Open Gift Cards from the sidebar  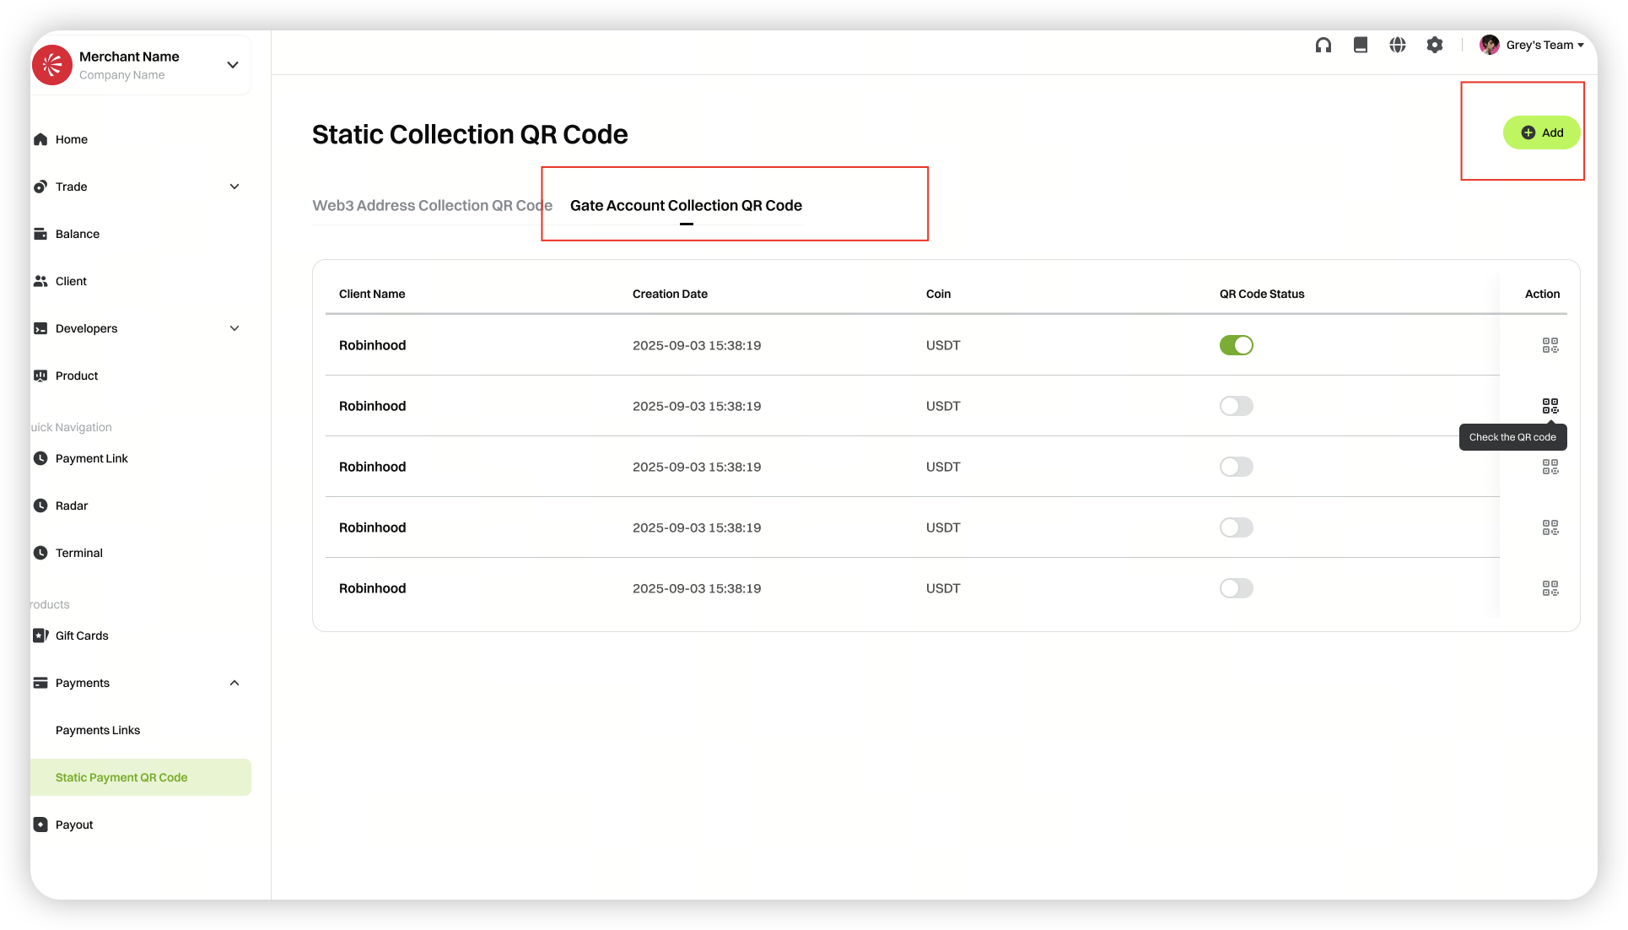pyautogui.click(x=82, y=635)
